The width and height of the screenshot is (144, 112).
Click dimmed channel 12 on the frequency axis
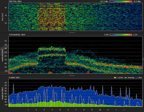116,110
